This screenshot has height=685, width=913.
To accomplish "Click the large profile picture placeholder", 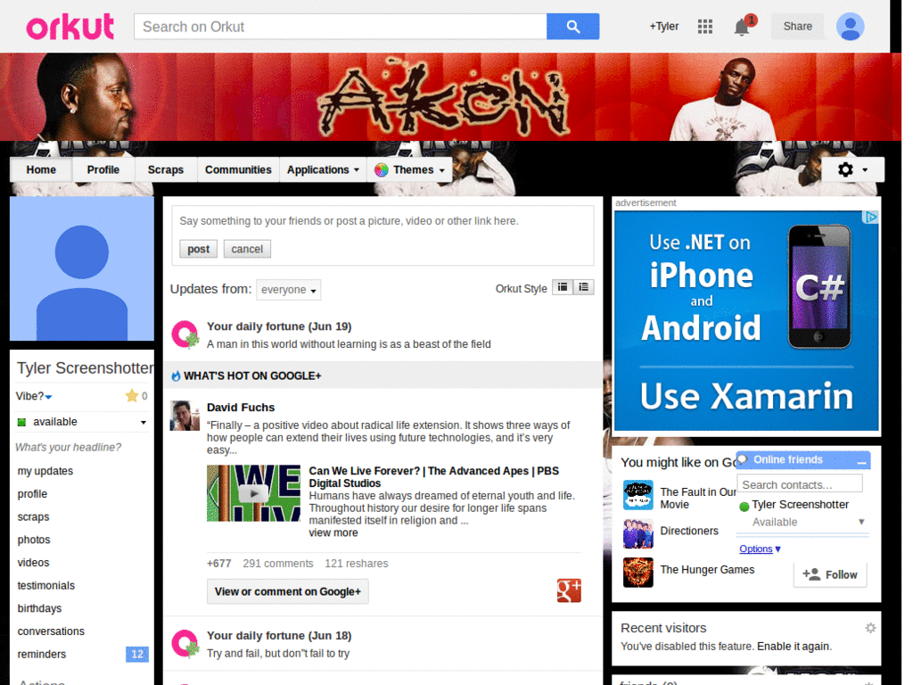I will pyautogui.click(x=82, y=268).
